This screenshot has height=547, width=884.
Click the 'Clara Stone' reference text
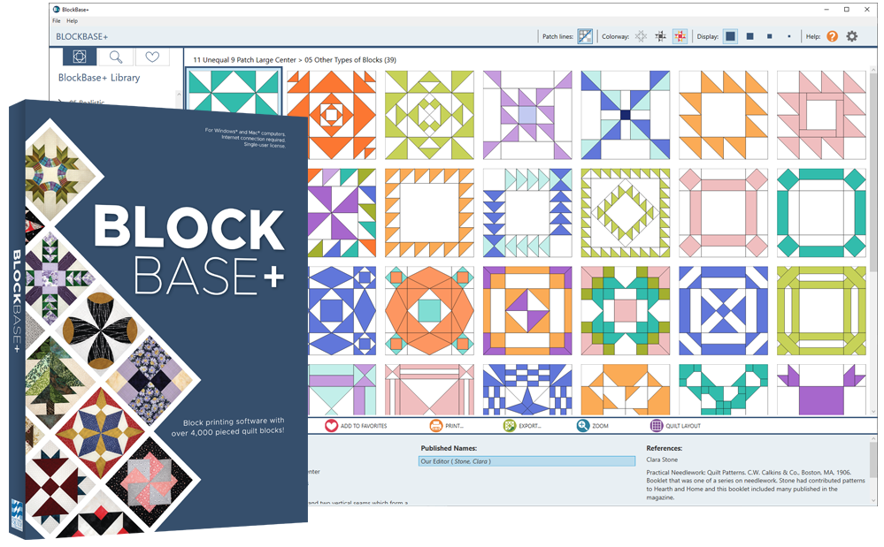662,460
